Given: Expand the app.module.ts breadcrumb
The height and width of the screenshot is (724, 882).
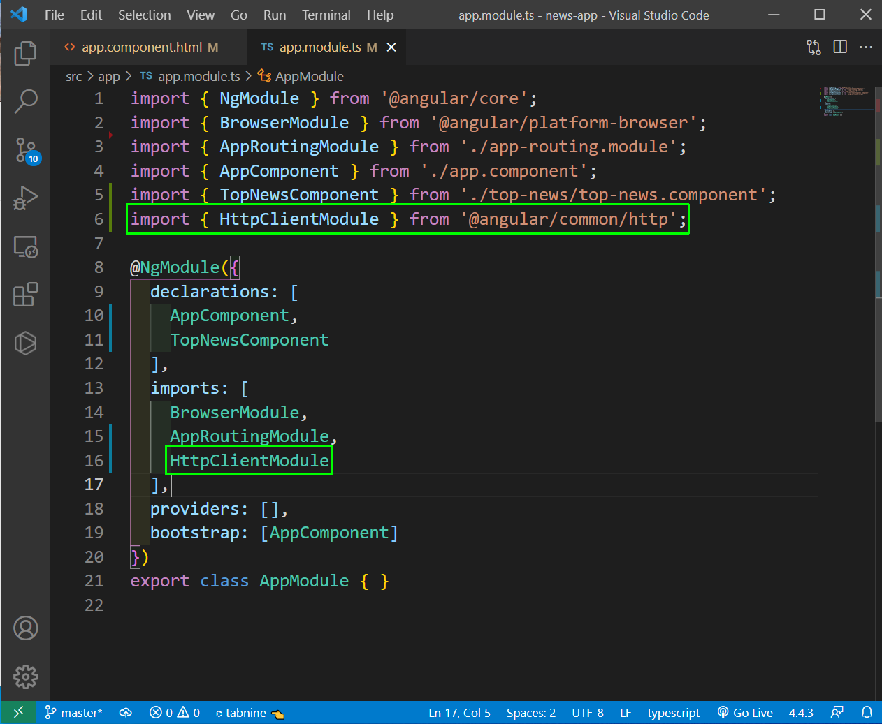Looking at the screenshot, I should (190, 76).
